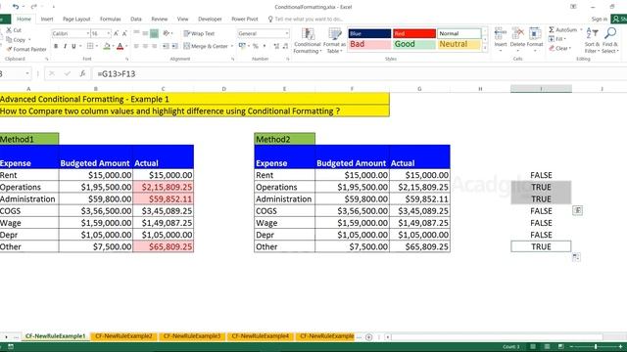
Task: Toggle italic formatting
Action: point(65,46)
